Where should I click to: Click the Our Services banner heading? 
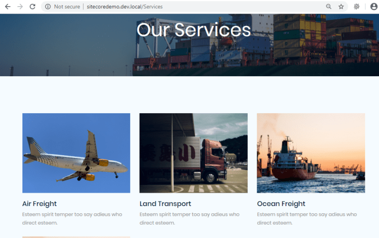pyautogui.click(x=193, y=30)
